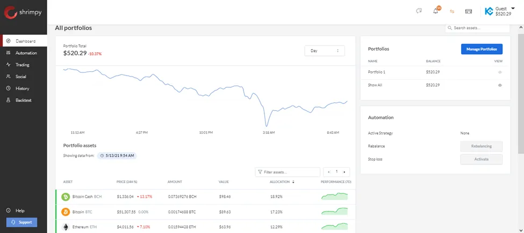
Task: Open the billing card icon
Action: [x=469, y=11]
